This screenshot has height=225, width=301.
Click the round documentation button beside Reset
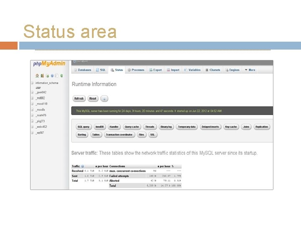[104, 99]
